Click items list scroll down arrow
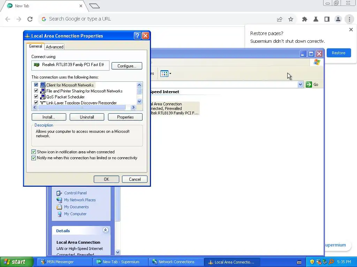 [x=139, y=101]
